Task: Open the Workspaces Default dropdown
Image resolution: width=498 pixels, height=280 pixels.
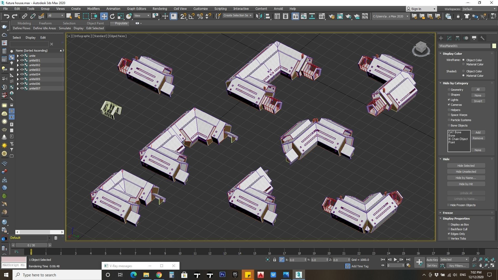Action: tap(479, 9)
